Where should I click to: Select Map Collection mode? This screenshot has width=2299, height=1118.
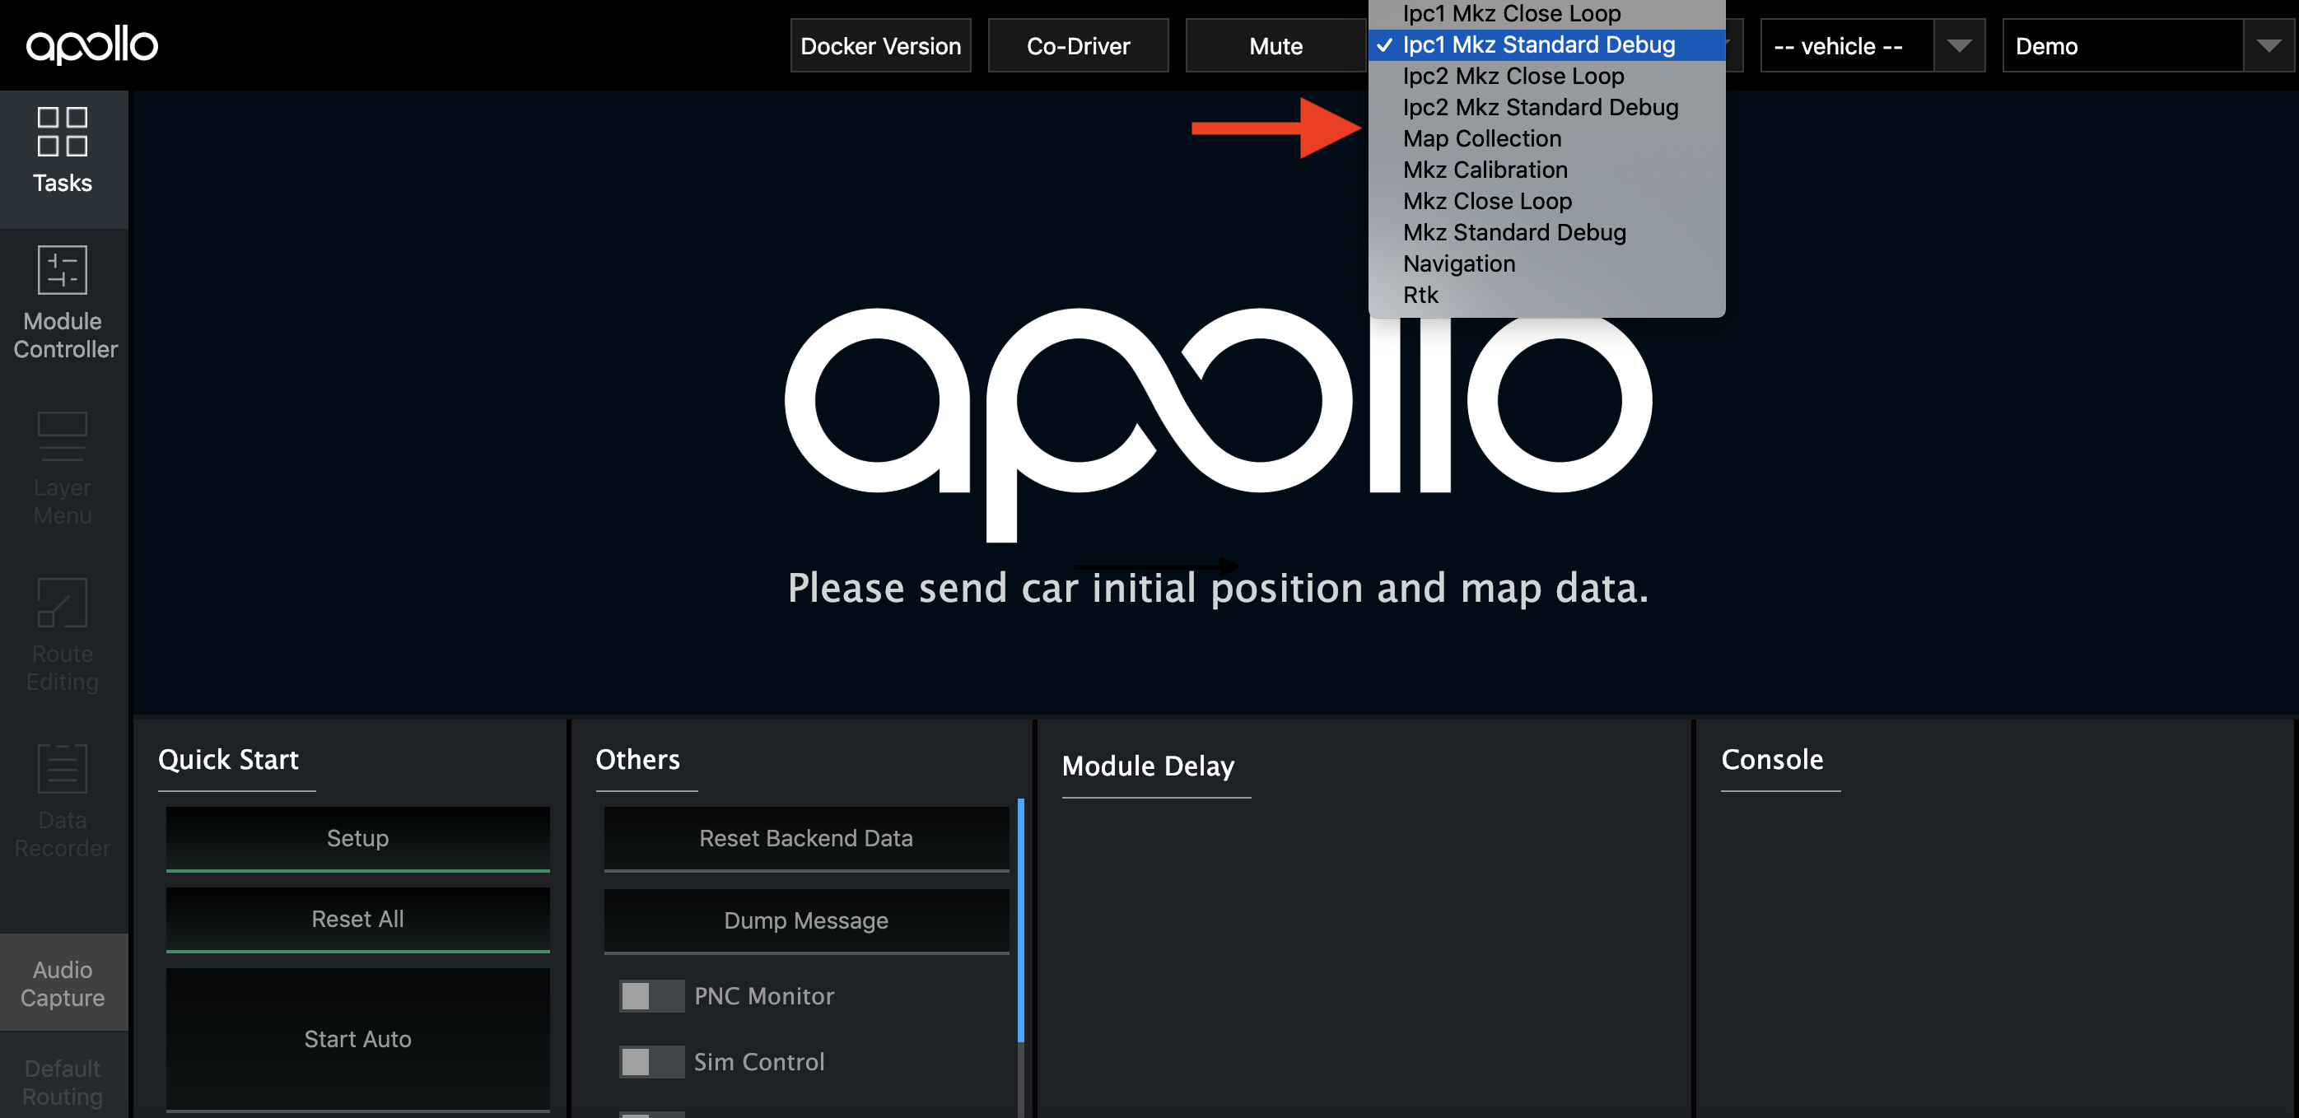click(1546, 138)
